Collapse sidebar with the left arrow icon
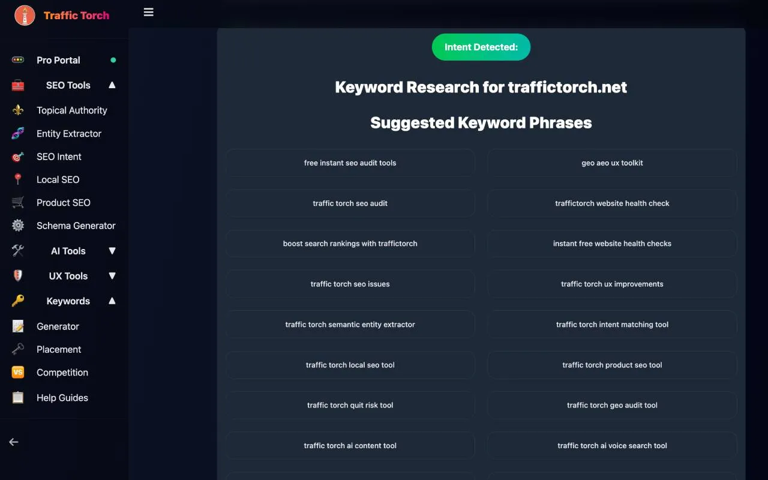 (14, 442)
